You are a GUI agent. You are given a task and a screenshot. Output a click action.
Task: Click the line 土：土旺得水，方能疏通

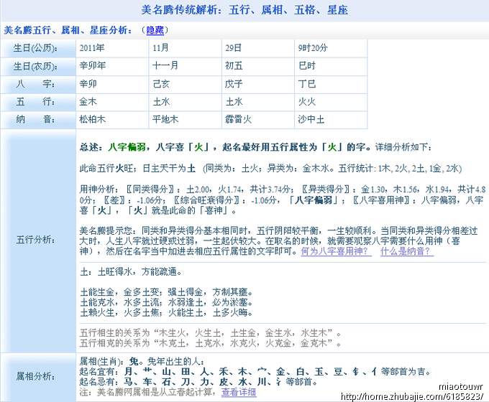click(x=131, y=272)
